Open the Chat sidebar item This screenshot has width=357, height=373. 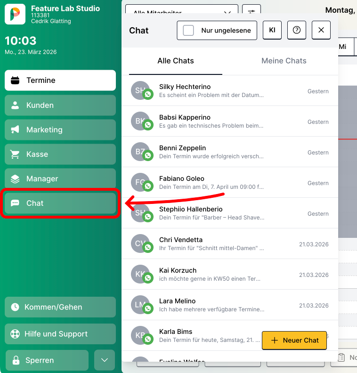click(x=60, y=203)
